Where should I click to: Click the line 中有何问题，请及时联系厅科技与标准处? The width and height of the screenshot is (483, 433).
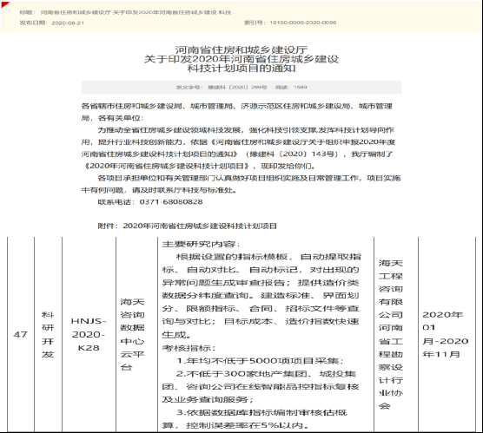point(160,190)
